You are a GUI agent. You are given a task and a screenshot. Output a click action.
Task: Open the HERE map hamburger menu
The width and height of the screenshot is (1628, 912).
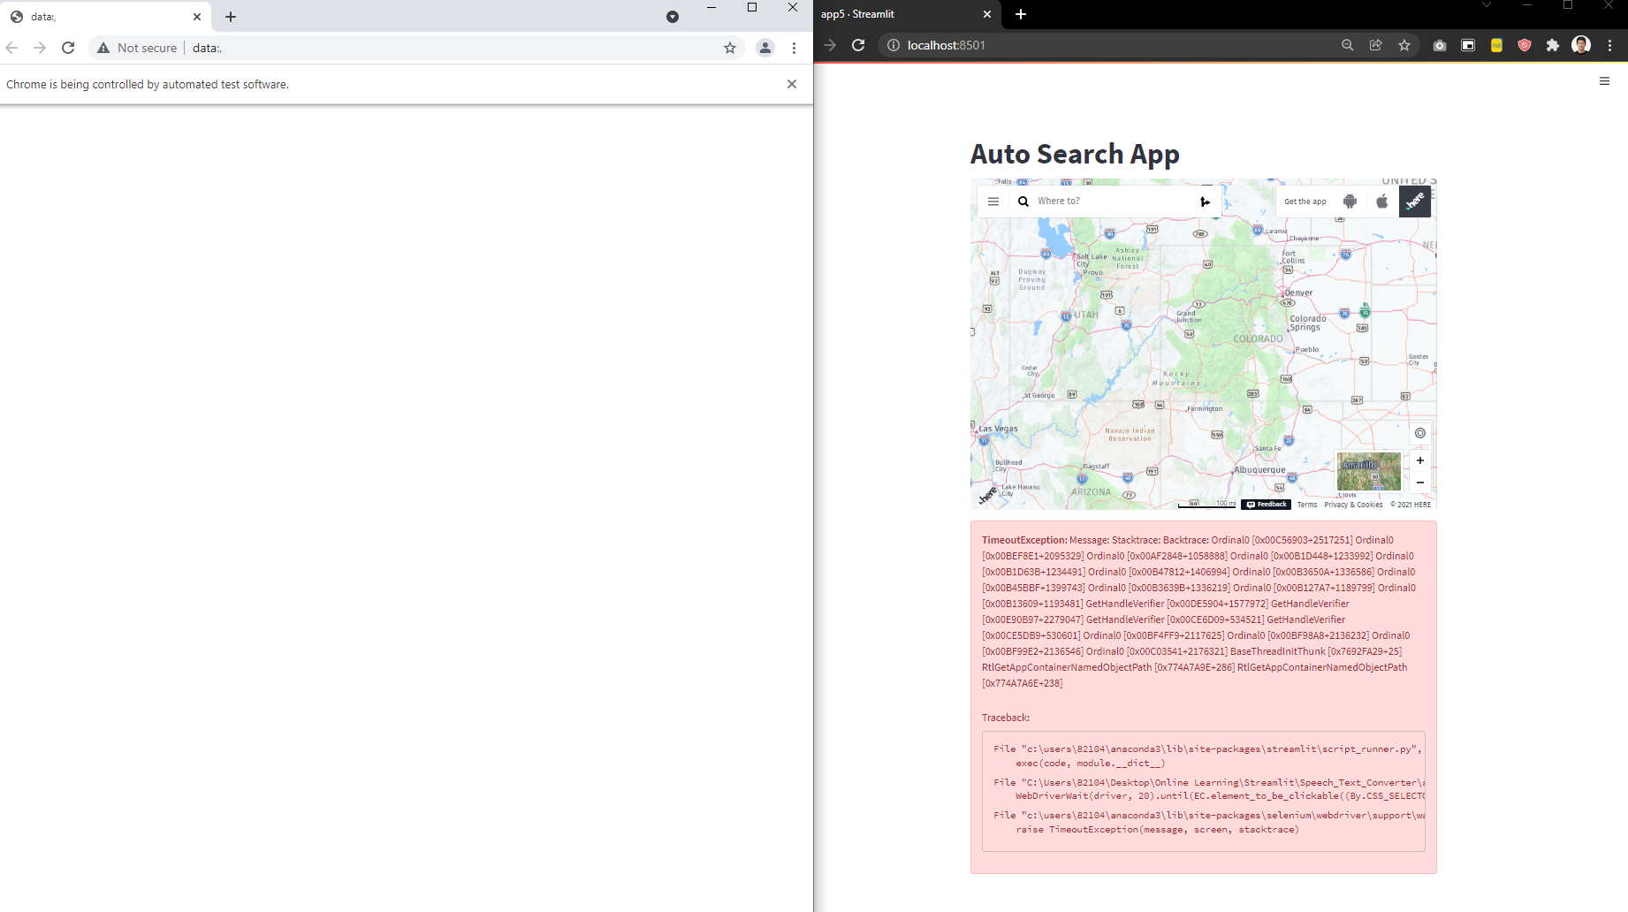coord(993,201)
